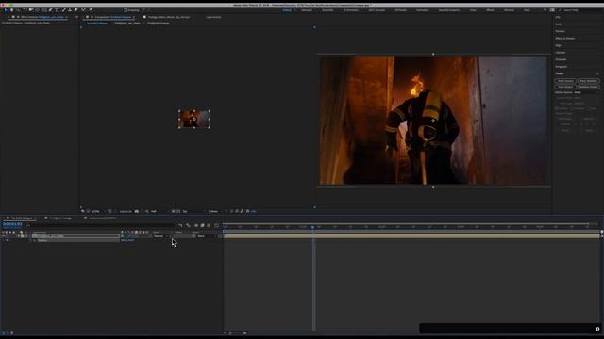Select the Pen tool
Screen dimensions: 604x339
tap(50, 10)
